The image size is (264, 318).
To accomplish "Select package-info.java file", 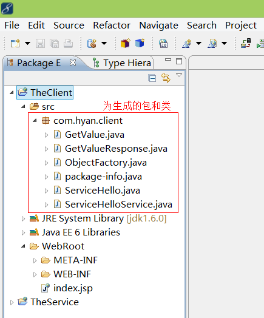I will tap(98, 177).
